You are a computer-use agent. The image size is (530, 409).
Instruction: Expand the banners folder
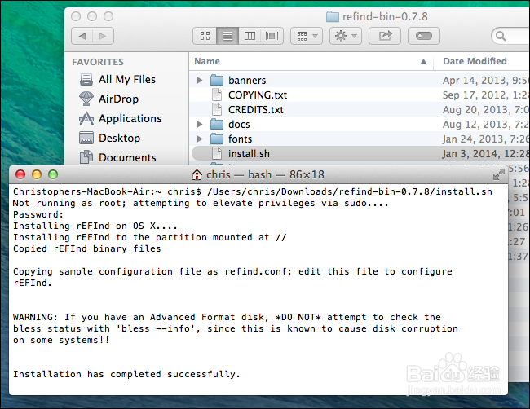200,80
